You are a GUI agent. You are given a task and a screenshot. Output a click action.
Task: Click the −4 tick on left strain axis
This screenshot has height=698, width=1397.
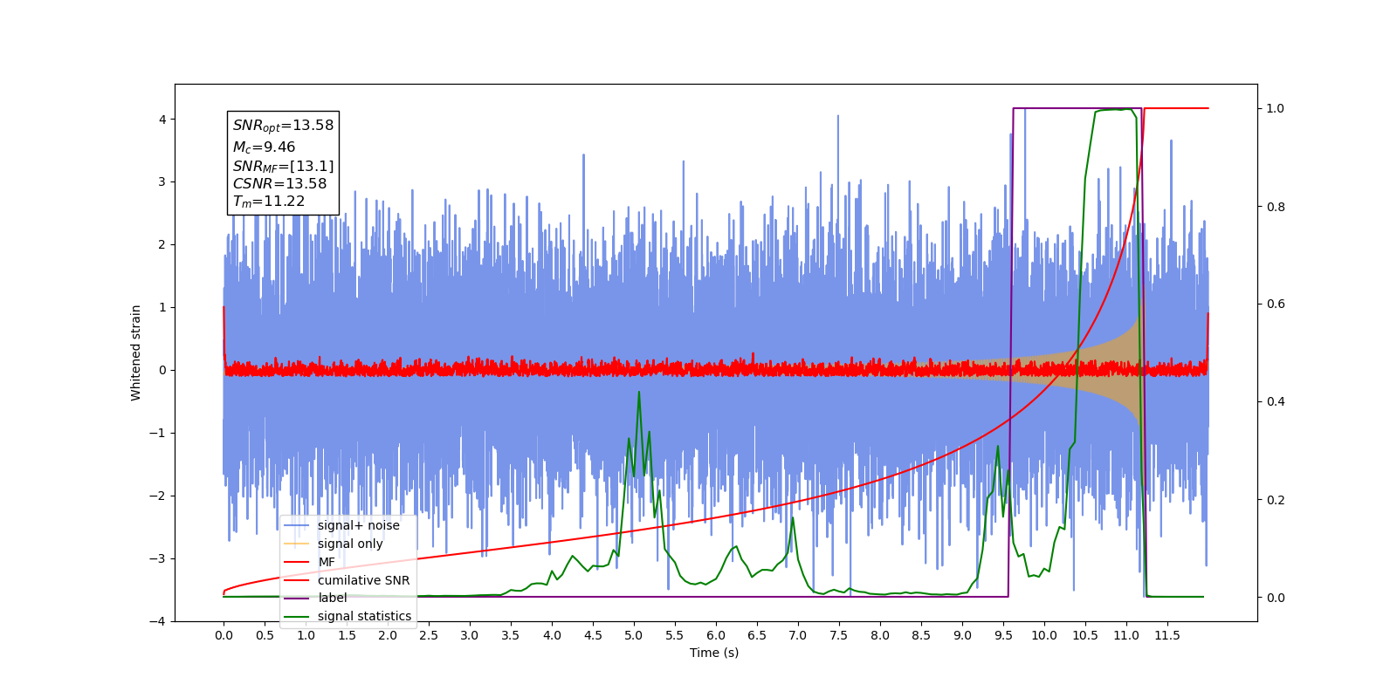pos(158,621)
